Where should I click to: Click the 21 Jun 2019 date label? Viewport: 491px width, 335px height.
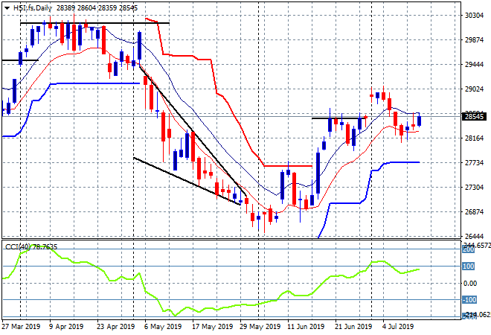(x=353, y=327)
